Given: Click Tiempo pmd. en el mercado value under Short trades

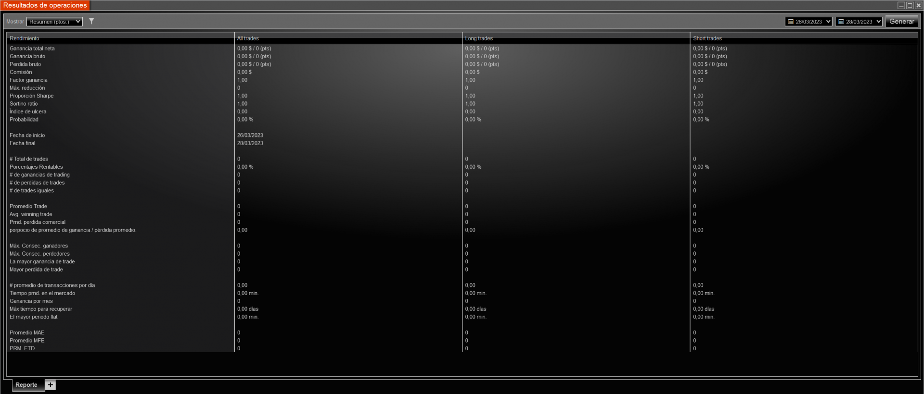Looking at the screenshot, I should 704,293.
